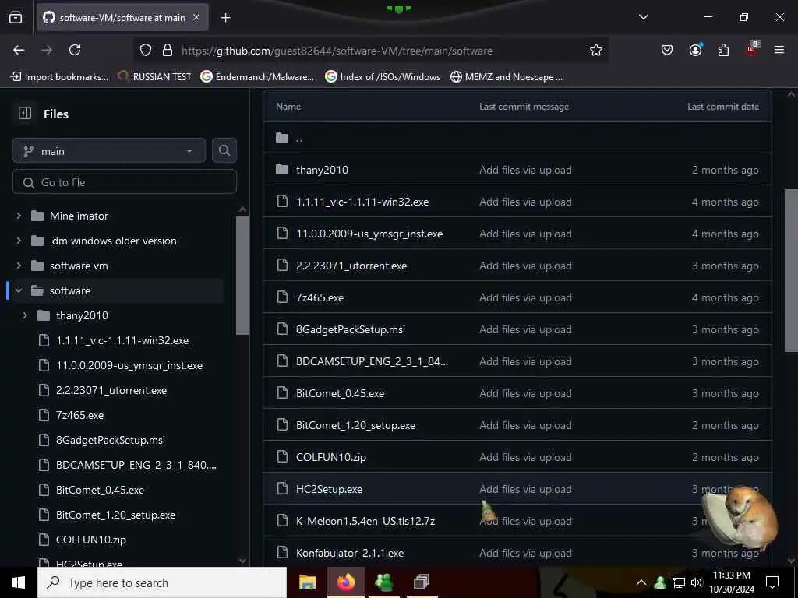Click the address bar URL
This screenshot has width=798, height=598.
(337, 51)
